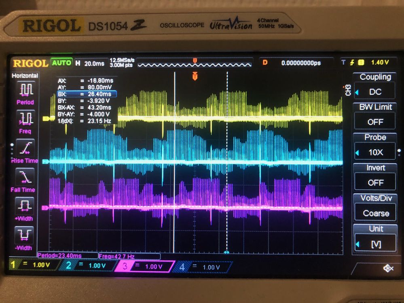Viewport: 404px width, 303px height.
Task: Click the trigger edge slope icon
Action: pos(352,62)
